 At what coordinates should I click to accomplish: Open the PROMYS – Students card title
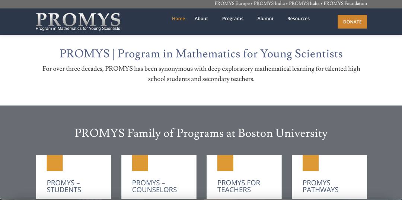point(64,186)
